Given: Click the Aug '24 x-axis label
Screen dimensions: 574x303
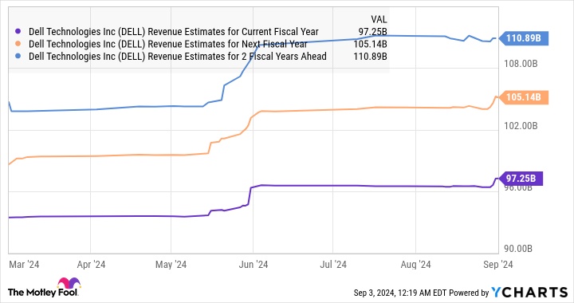Looking at the screenshot, I should 416,265.
